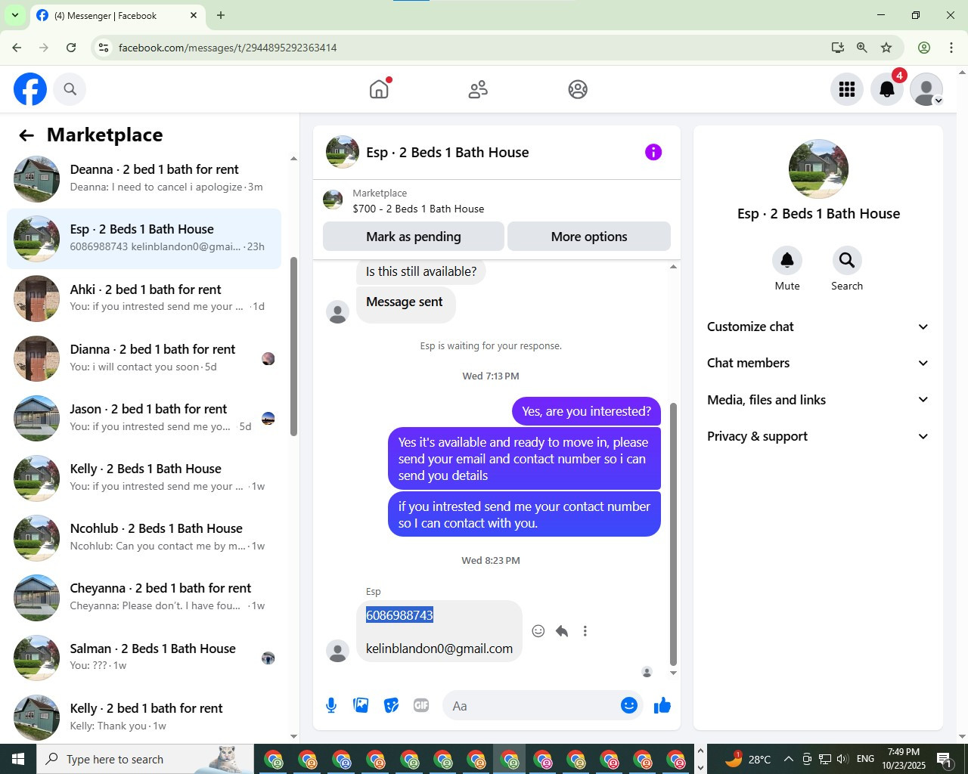Send a thumbs up like
The image size is (968, 774).
coord(662,705)
